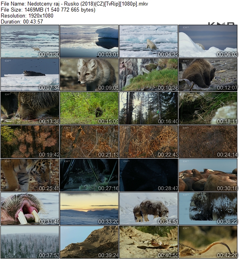
Task: Select the walrus herd thumbnail at 00:30:18
Action: 208,175
